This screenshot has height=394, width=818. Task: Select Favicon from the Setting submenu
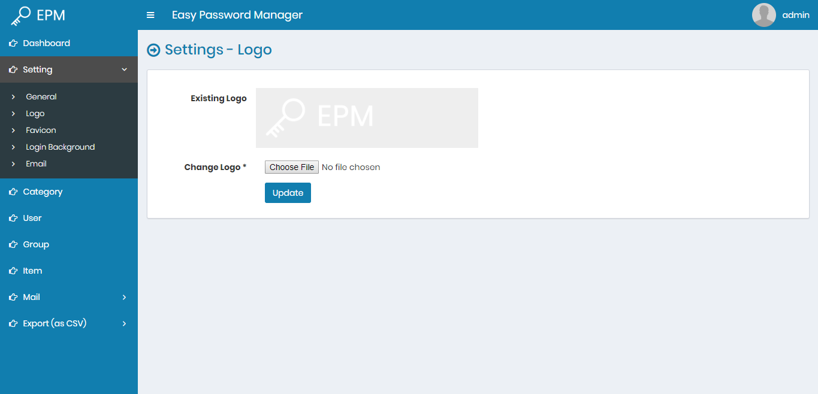pos(41,130)
